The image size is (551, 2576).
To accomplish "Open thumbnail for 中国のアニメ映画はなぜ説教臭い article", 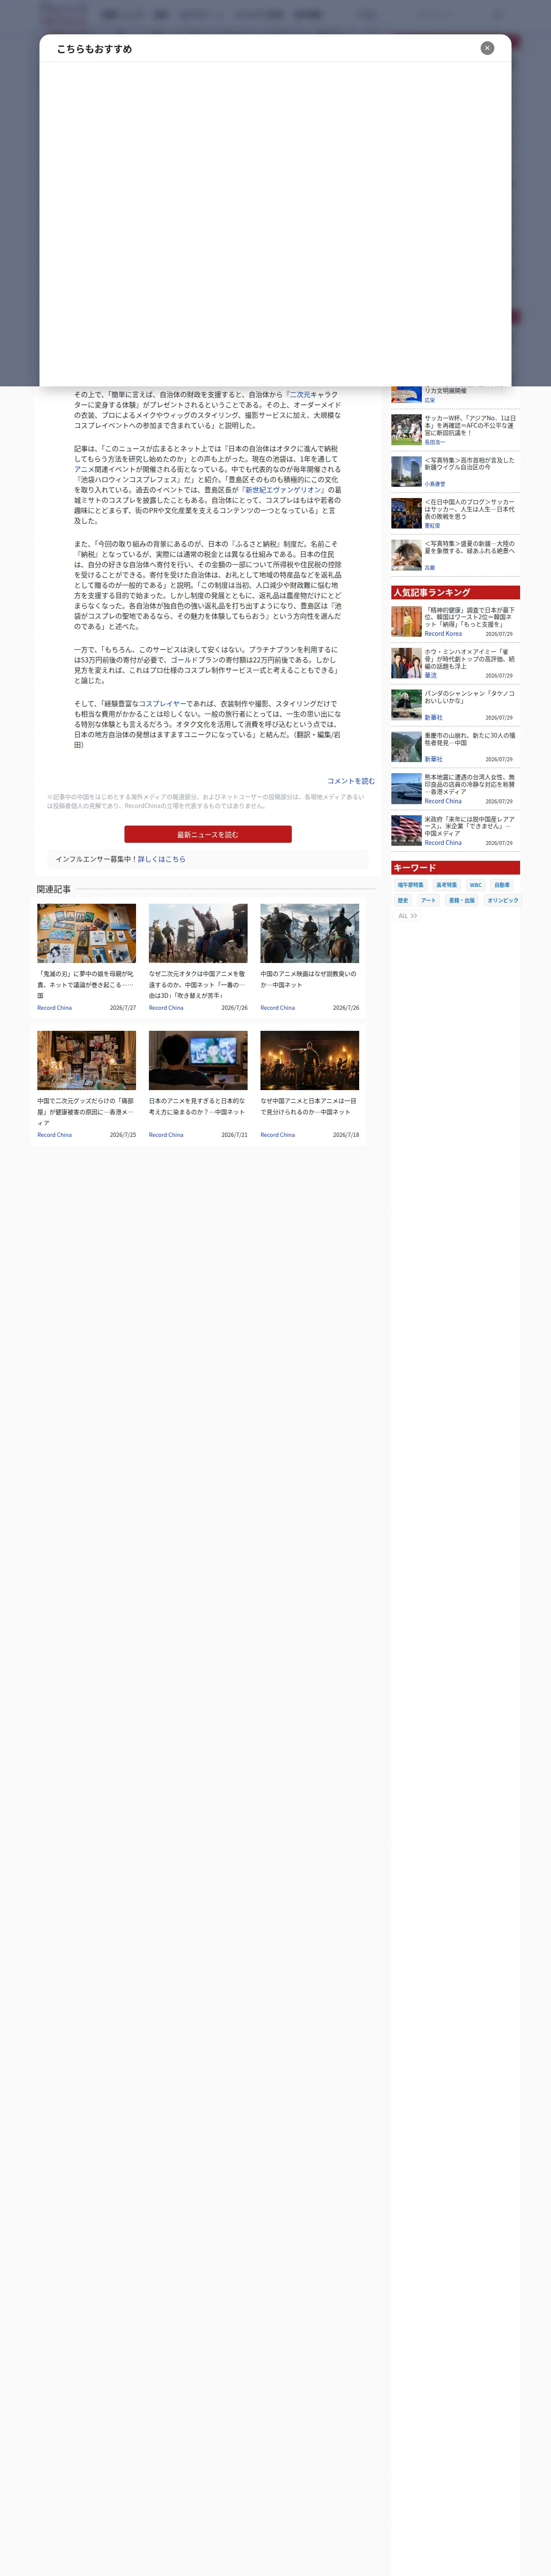I will [x=310, y=933].
